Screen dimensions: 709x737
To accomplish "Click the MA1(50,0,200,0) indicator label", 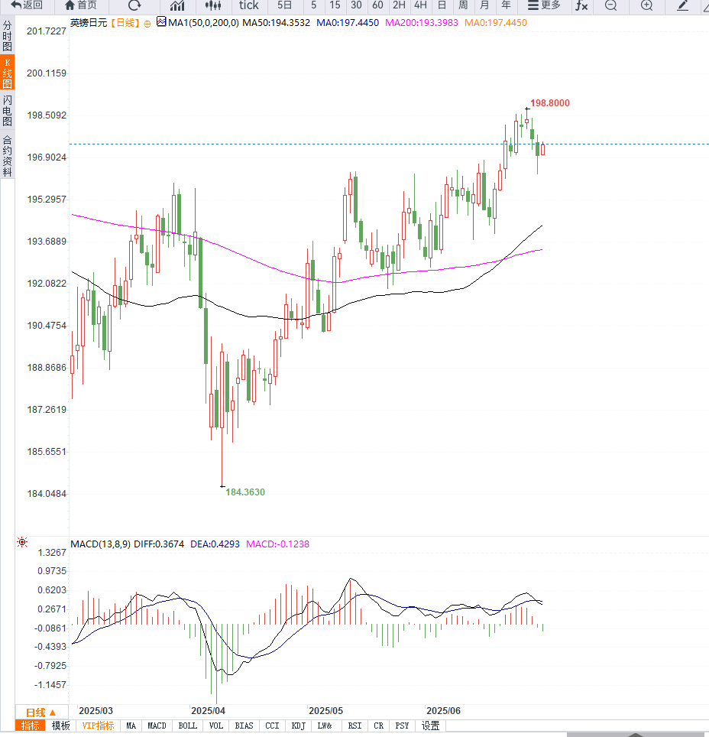I will (x=203, y=23).
